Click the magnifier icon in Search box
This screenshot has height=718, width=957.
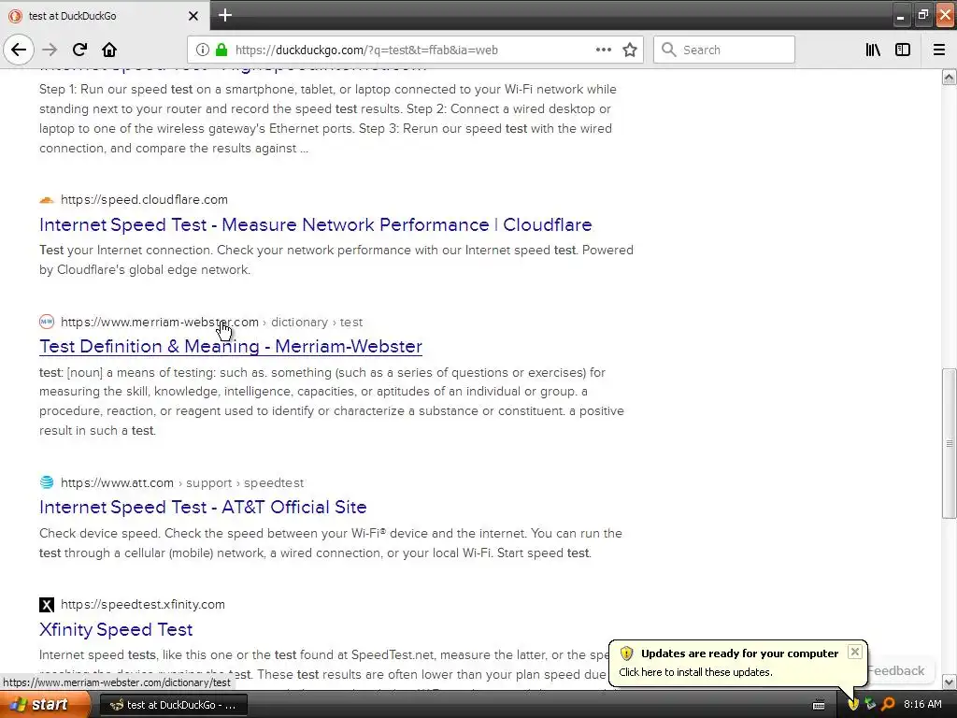(x=668, y=50)
